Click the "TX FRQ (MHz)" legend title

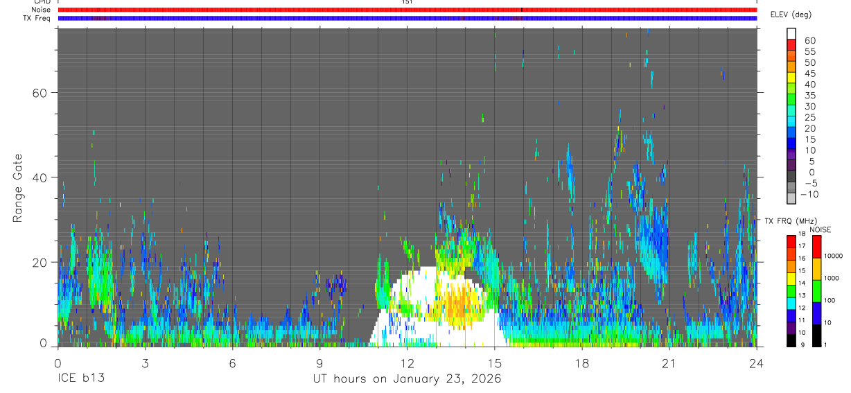point(790,221)
